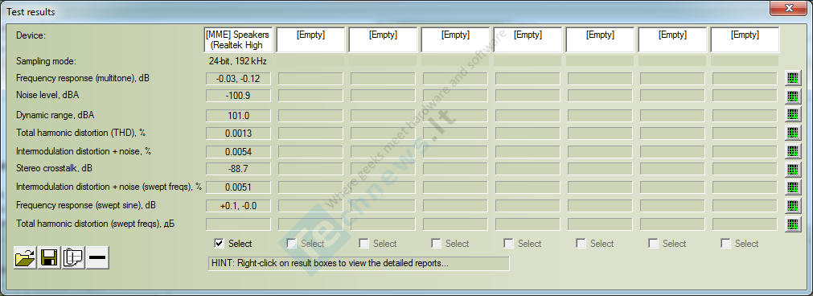The image size is (813, 296).
Task: Uncheck the first Select checkbox
Action: click(219, 243)
